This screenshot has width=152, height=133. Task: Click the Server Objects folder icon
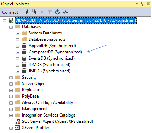pyautogui.click(x=18, y=84)
